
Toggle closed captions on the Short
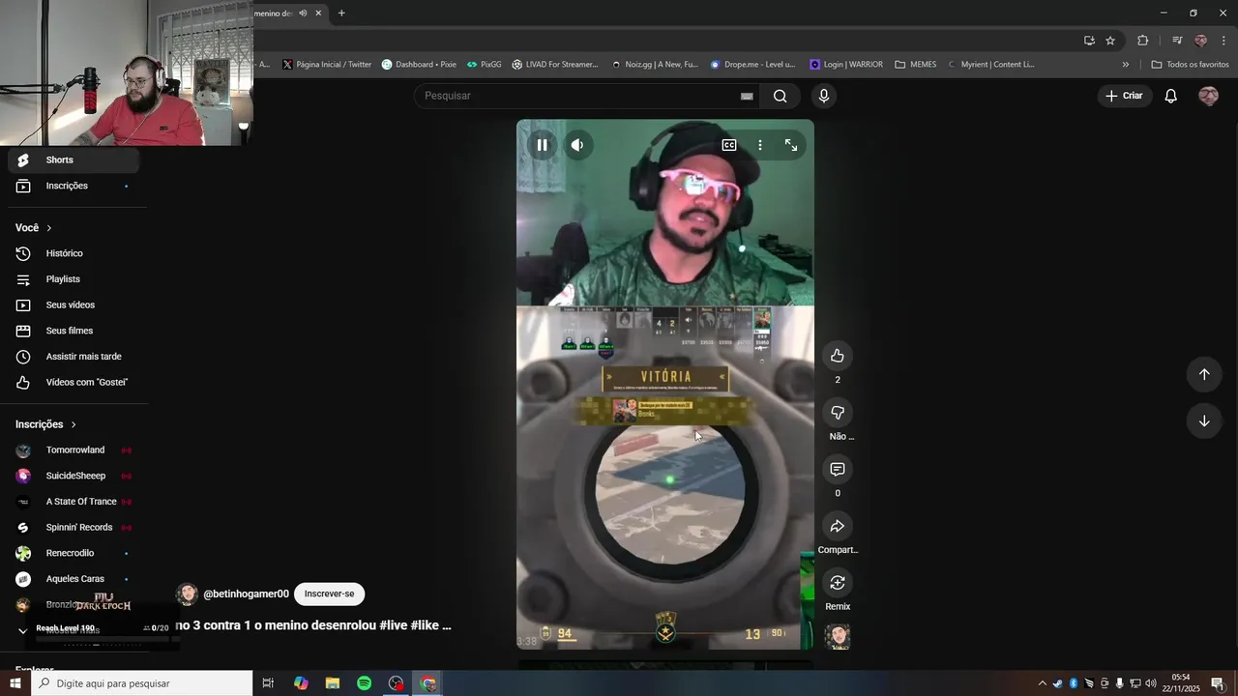coord(729,145)
